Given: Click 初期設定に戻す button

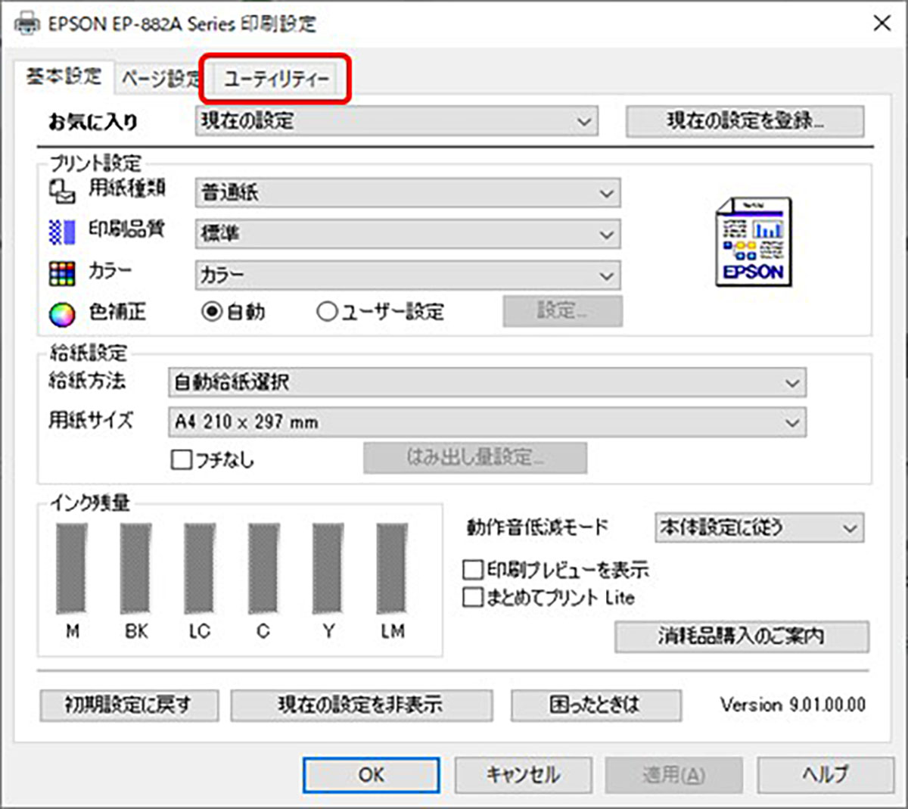Looking at the screenshot, I should [129, 705].
